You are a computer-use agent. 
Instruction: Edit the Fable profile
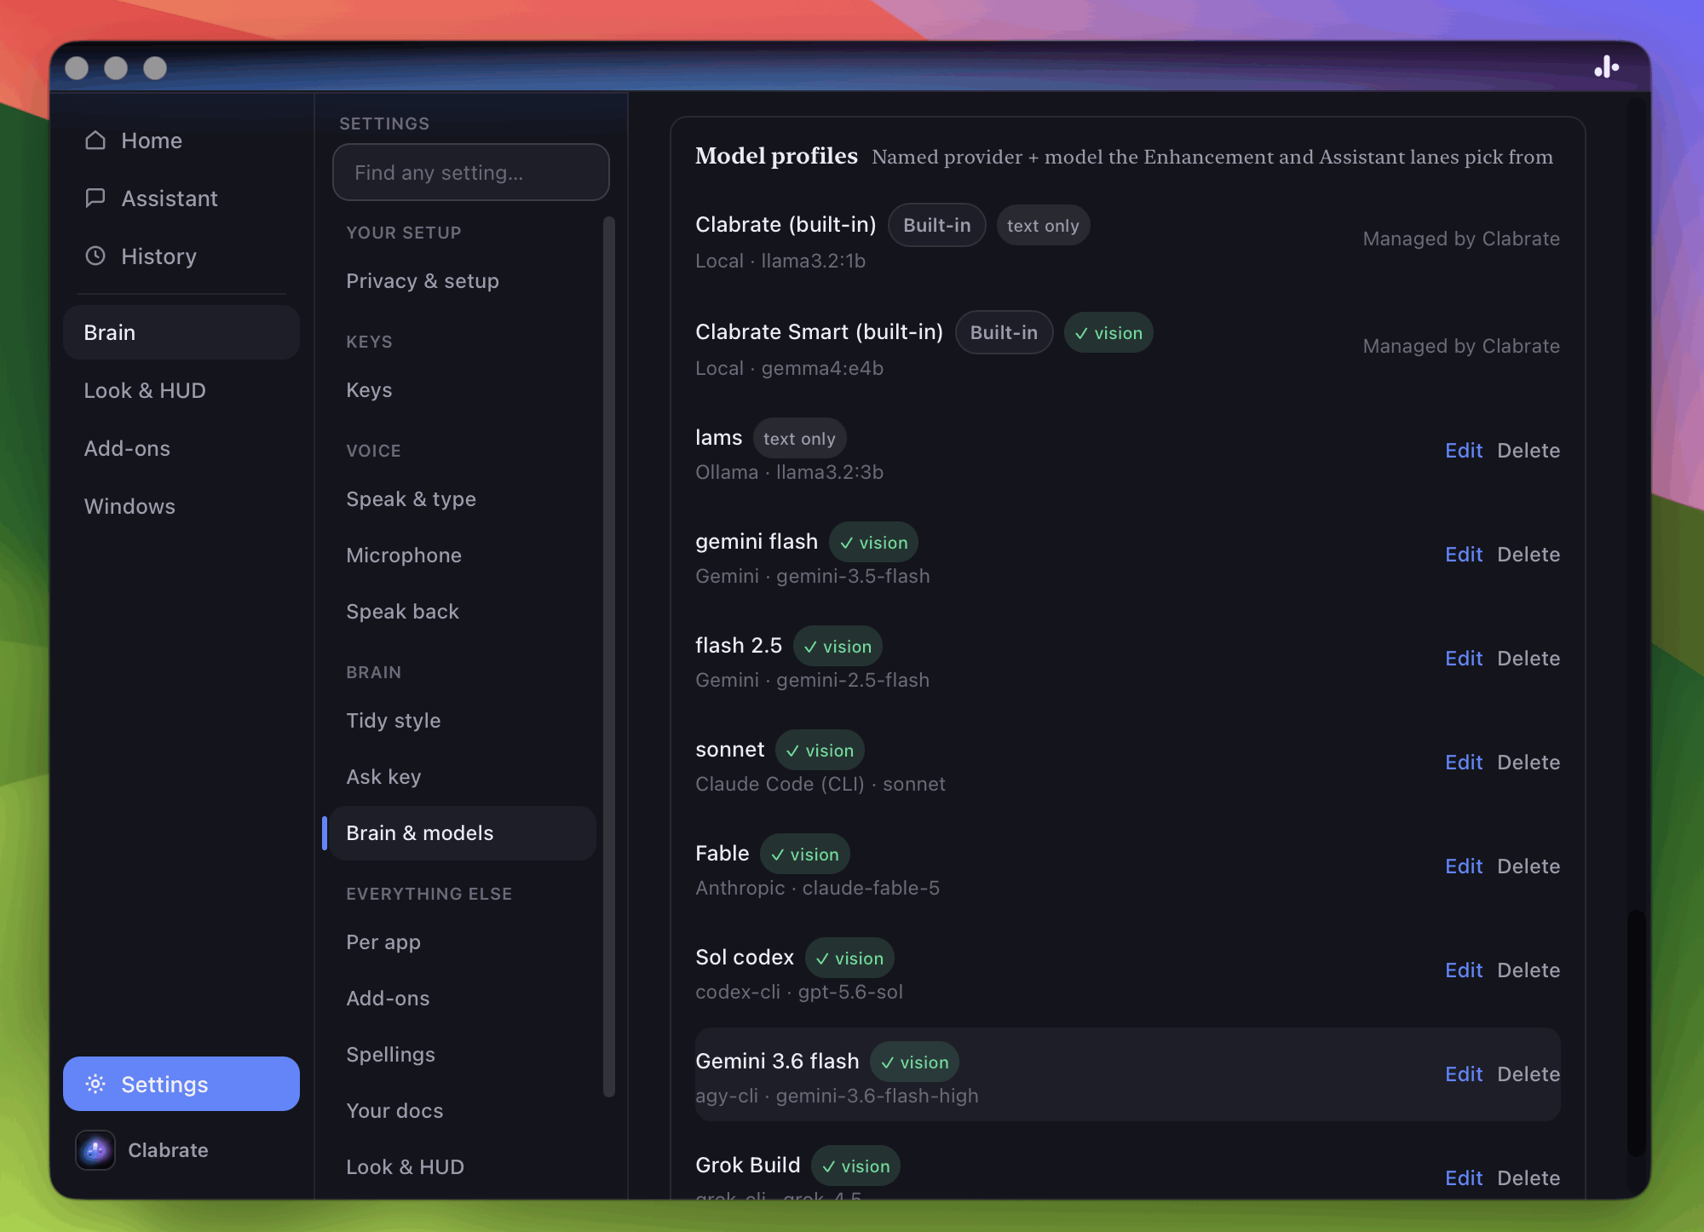tap(1464, 866)
